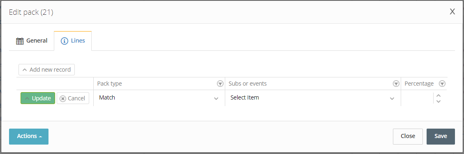464x154 pixels.
Task: Click the calendar icon on General tab
Action: pos(20,41)
